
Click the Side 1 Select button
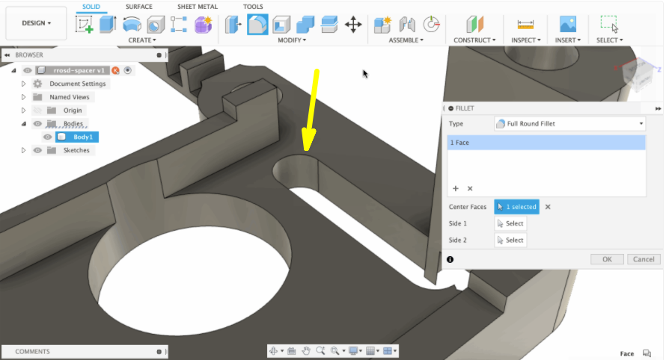click(x=510, y=223)
